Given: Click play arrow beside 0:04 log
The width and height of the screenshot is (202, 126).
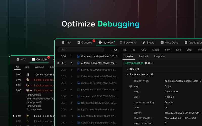Looking at the screenshot, I should [14, 116].
